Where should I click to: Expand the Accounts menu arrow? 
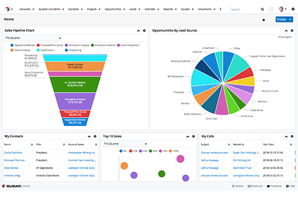click(34, 9)
